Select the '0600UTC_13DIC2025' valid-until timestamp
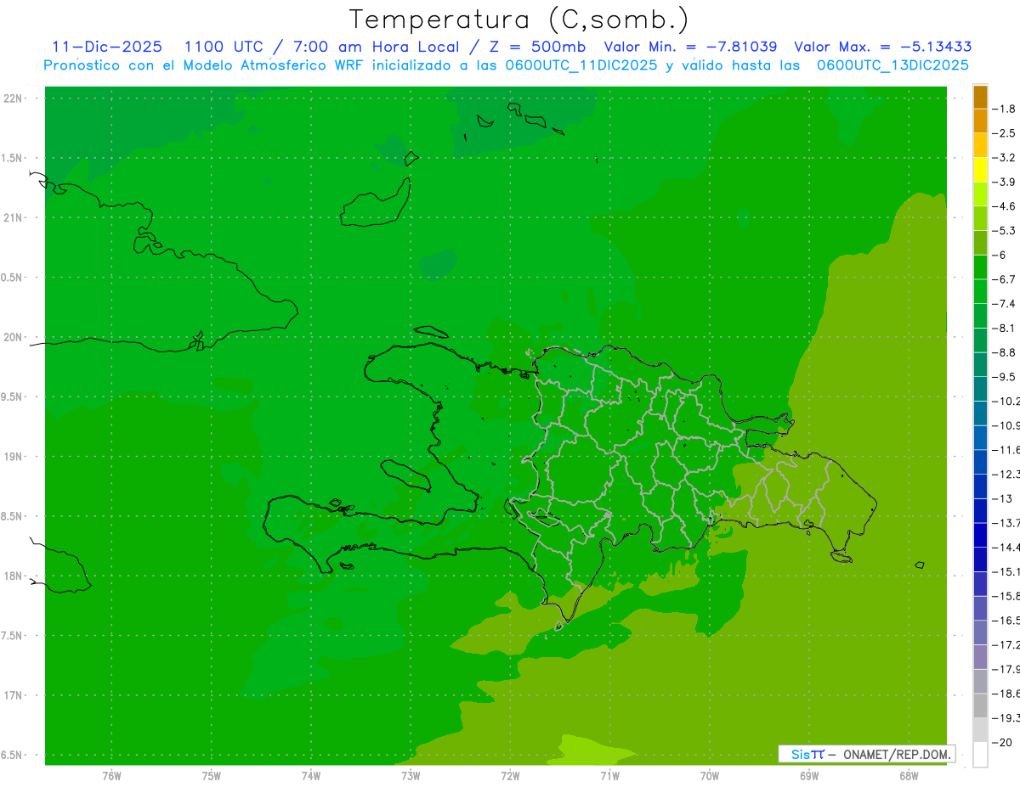 click(x=892, y=65)
